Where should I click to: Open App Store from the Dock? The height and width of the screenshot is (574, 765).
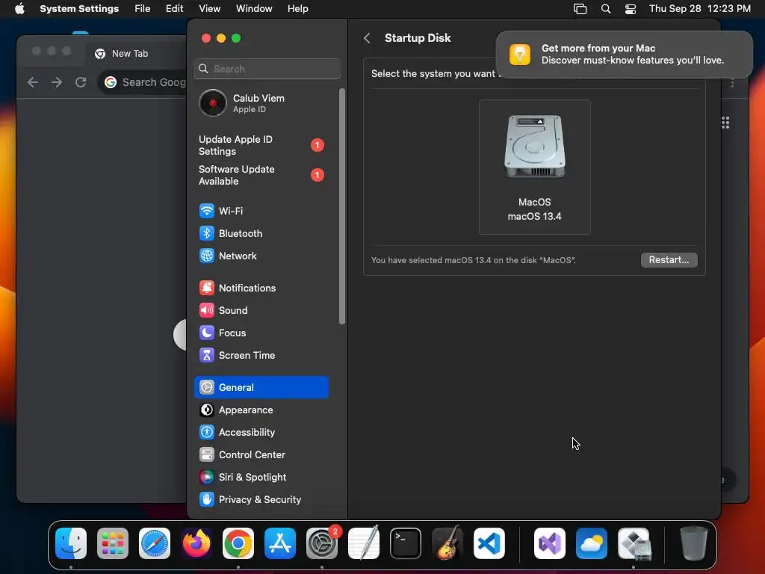tap(280, 543)
